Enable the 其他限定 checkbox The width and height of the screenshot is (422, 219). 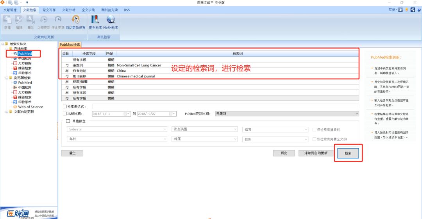[68, 121]
